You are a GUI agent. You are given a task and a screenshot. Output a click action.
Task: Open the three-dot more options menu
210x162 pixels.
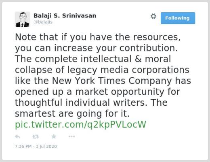71,136
